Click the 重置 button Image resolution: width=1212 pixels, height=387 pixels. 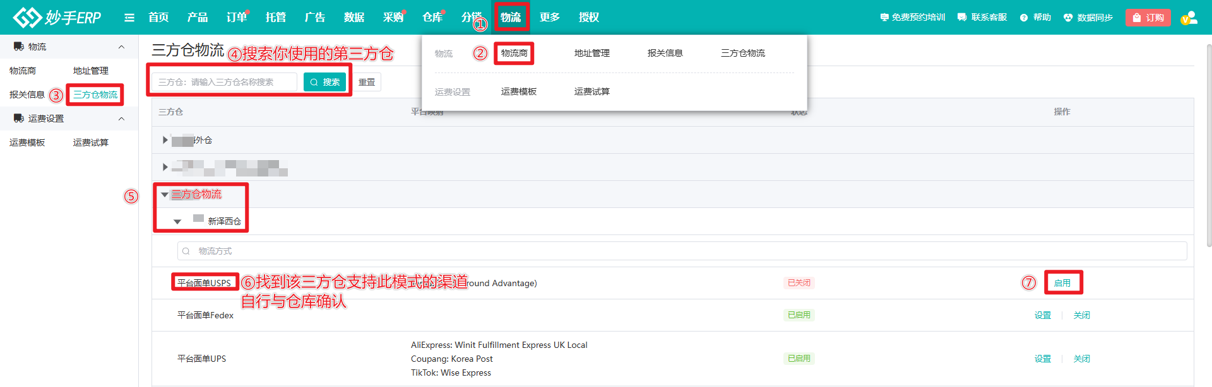[x=367, y=82]
